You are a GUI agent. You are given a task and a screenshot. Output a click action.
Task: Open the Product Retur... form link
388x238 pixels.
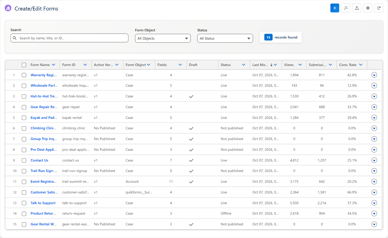(43, 213)
